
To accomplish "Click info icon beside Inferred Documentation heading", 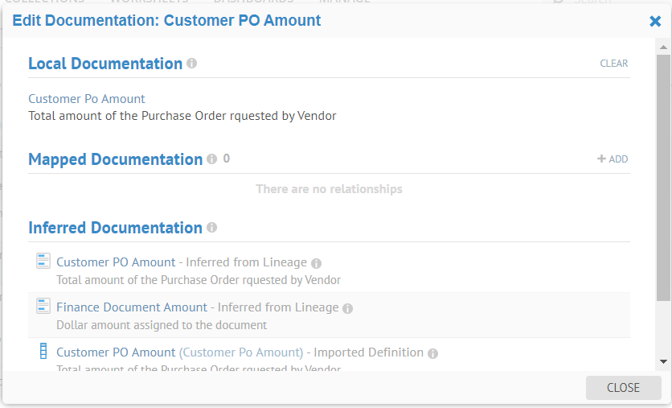I will (x=211, y=228).
